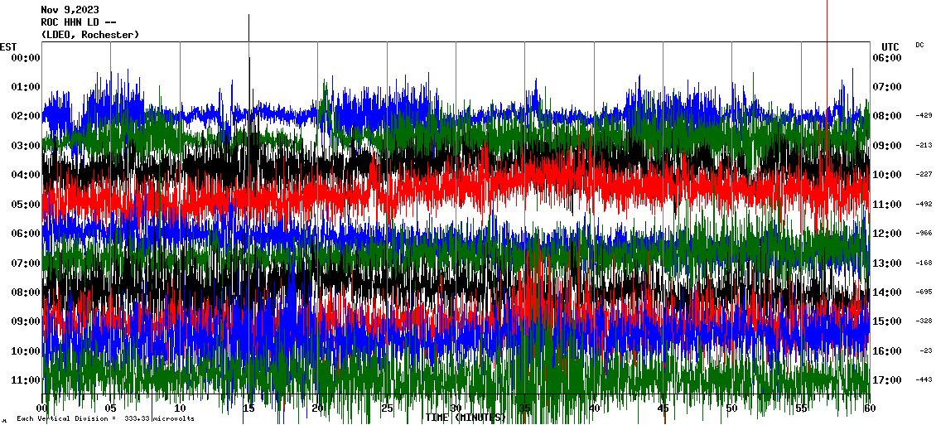Click the EST '05:00' time label
Image resolution: width=936 pixels, height=430 pixels.
point(26,204)
